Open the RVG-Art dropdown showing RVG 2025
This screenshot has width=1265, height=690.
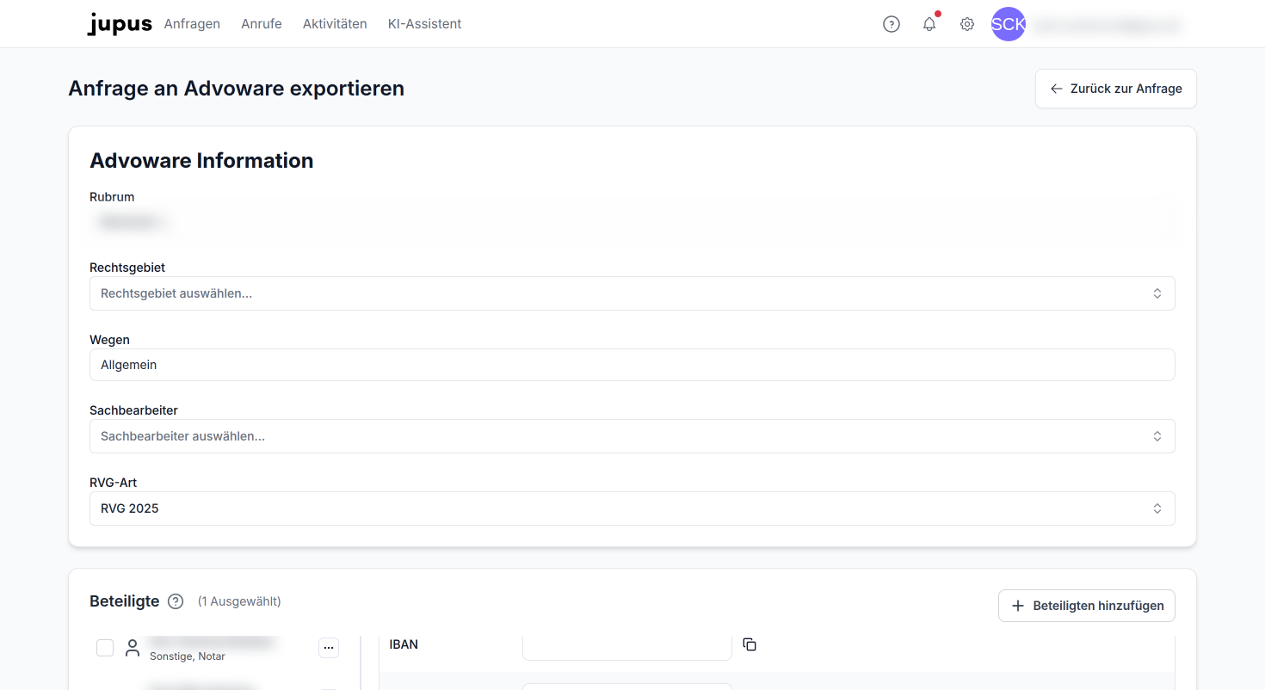tap(632, 508)
